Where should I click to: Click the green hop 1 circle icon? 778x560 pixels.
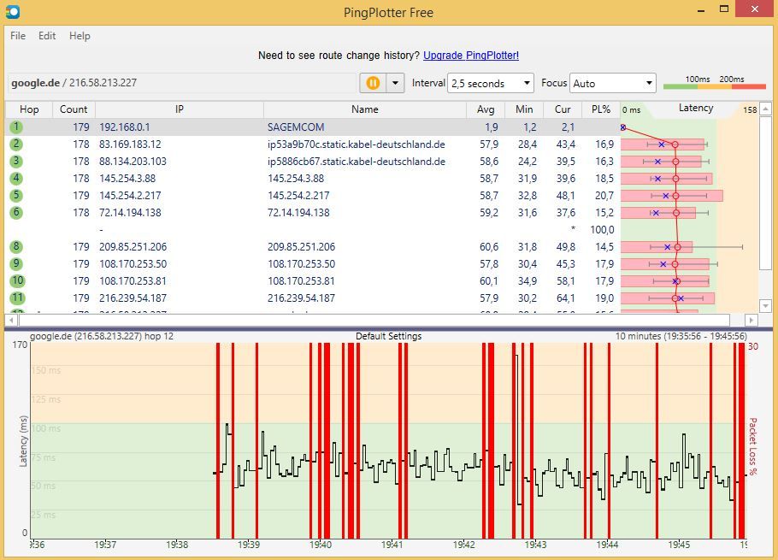(16, 127)
